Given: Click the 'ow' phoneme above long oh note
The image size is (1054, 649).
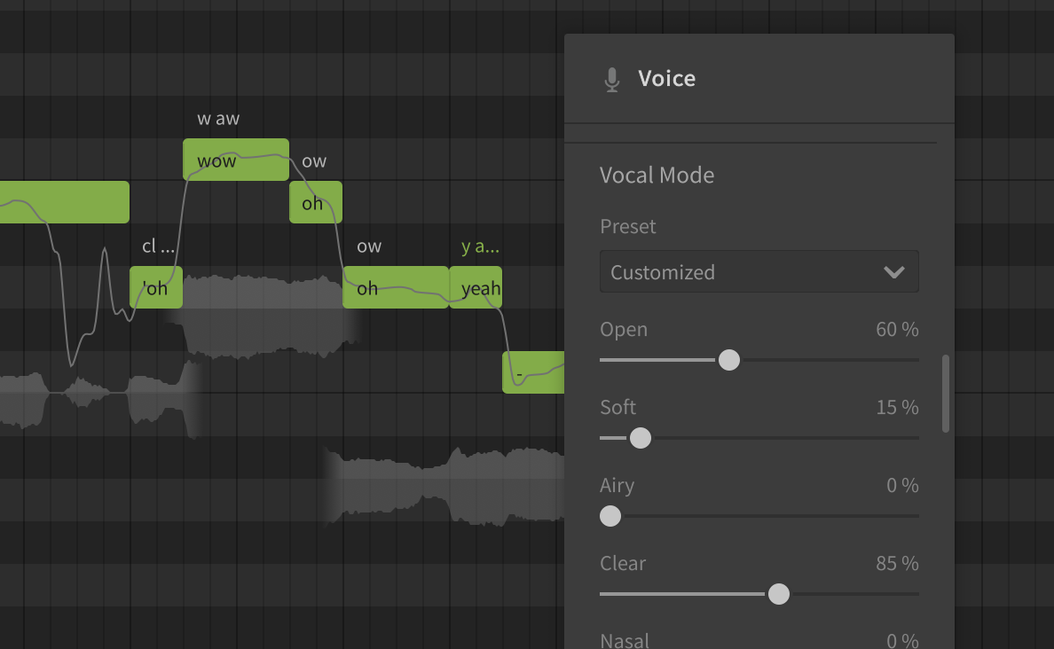Looking at the screenshot, I should pos(369,246).
